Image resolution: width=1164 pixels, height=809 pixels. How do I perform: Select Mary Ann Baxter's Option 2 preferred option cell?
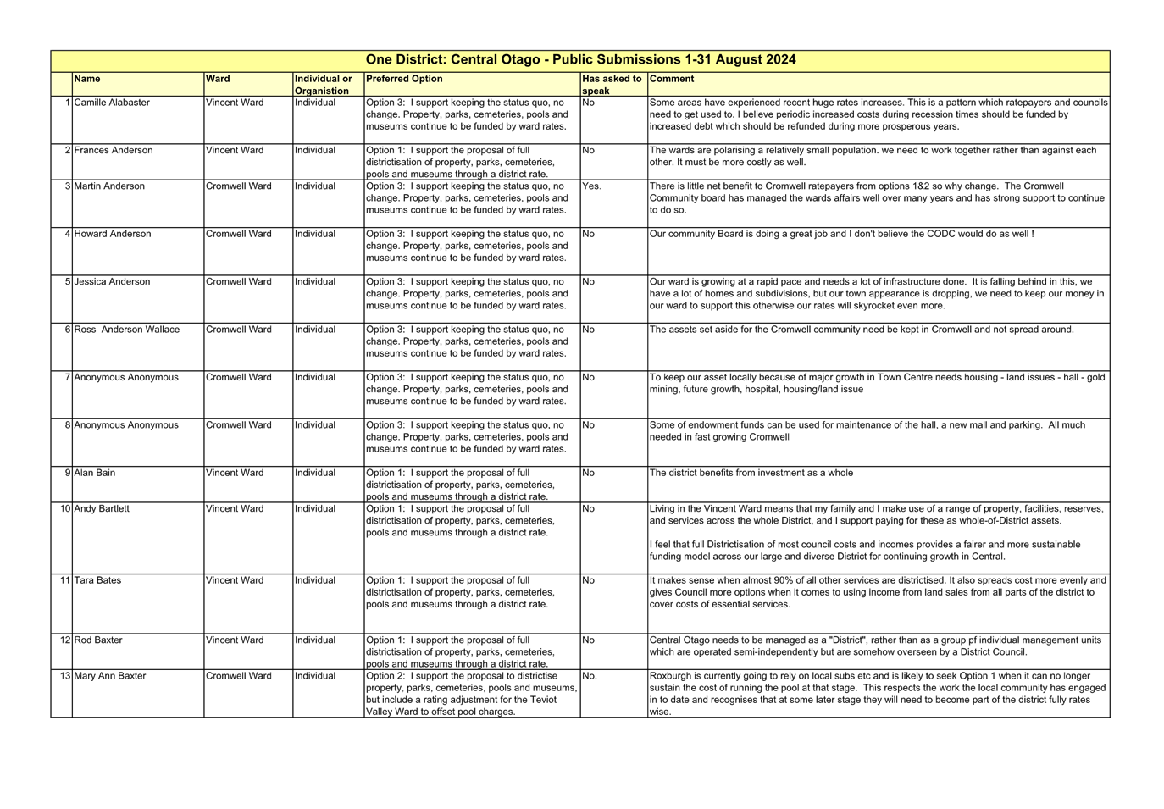[472, 694]
